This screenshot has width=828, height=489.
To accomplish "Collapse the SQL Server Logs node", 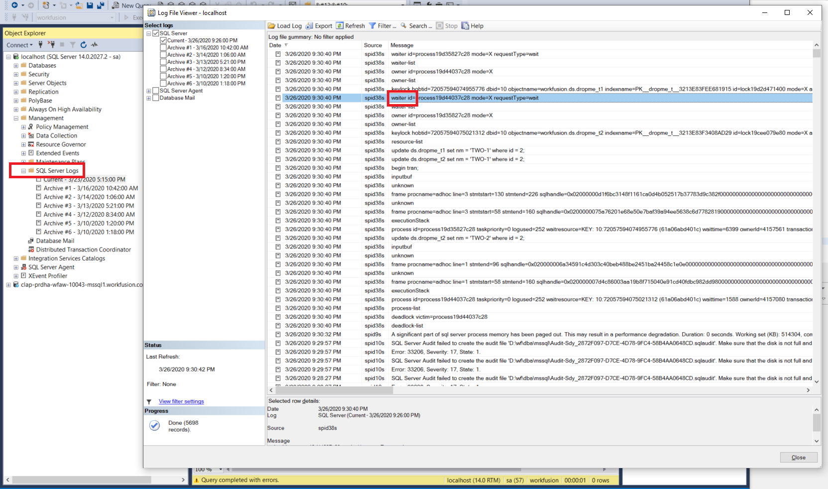I will pos(23,171).
